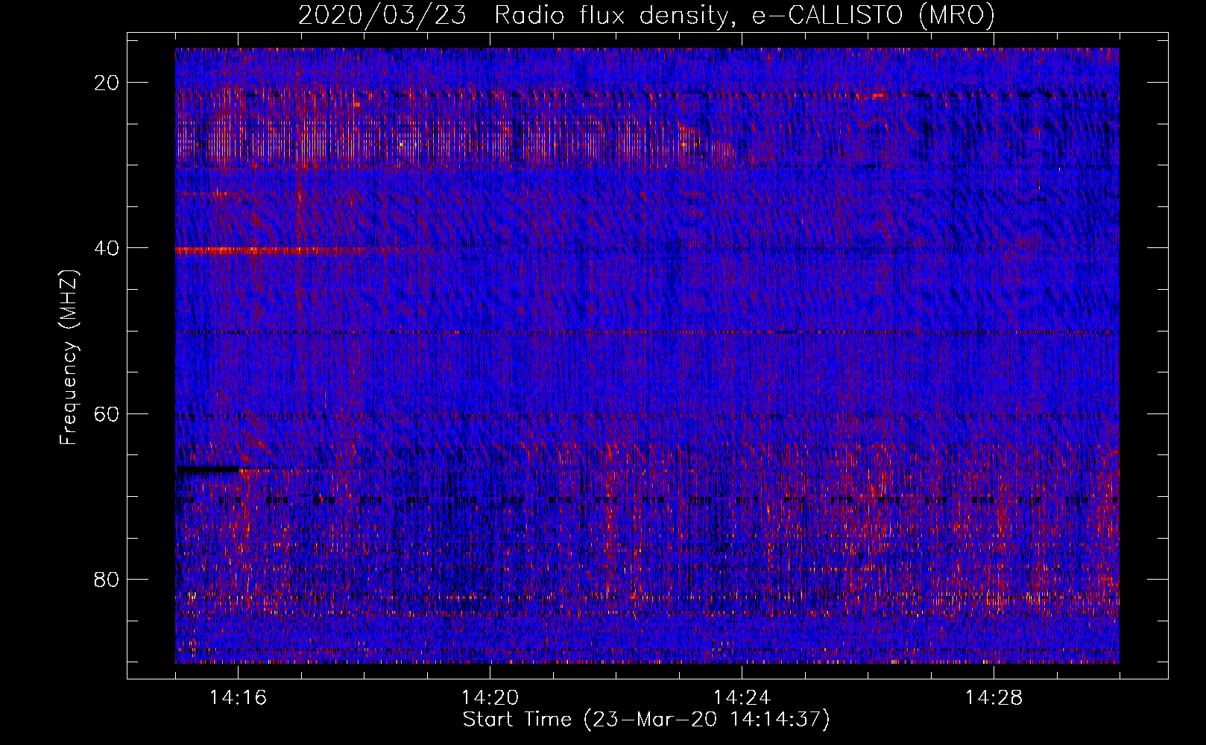1206x745 pixels.
Task: Click the 80 MHz frequency tick label
Action: coord(107,579)
